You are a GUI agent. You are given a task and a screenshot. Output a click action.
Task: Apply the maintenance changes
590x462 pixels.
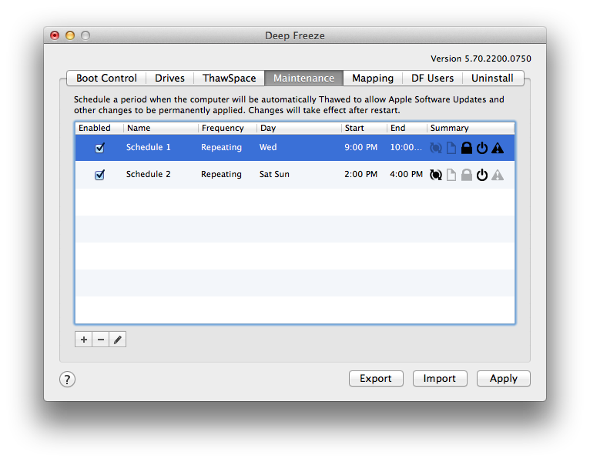pos(504,379)
